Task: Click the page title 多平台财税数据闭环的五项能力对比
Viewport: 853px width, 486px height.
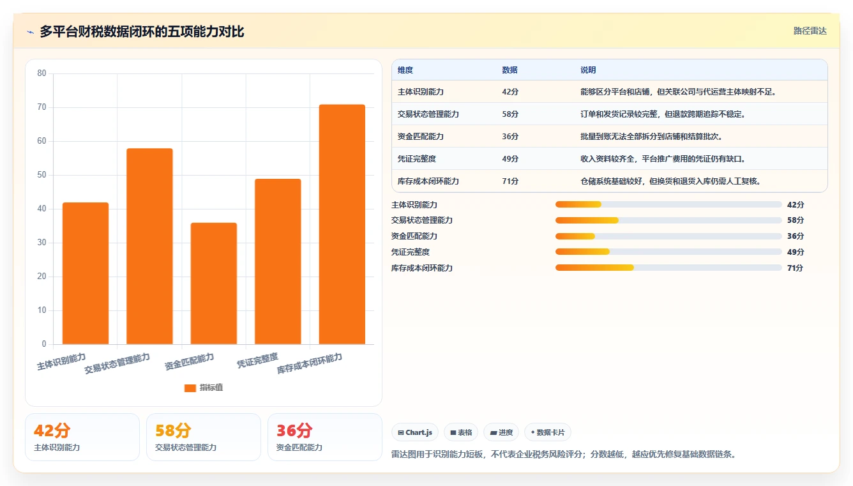Action: (x=142, y=32)
